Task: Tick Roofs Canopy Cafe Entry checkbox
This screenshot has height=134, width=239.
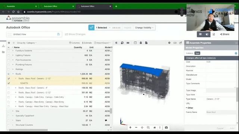Action: coord(9,97)
